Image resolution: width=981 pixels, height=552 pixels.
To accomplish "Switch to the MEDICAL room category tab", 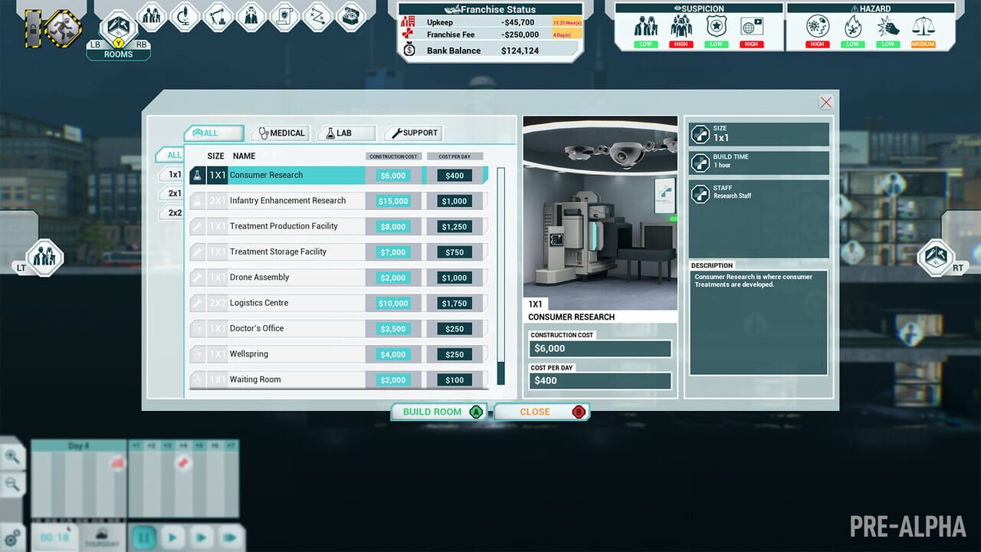I will [280, 132].
